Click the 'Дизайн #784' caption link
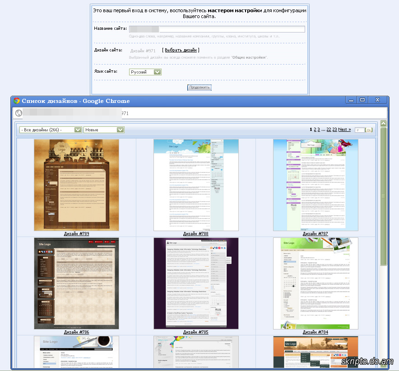Image resolution: width=399 pixels, height=371 pixels. [x=315, y=332]
